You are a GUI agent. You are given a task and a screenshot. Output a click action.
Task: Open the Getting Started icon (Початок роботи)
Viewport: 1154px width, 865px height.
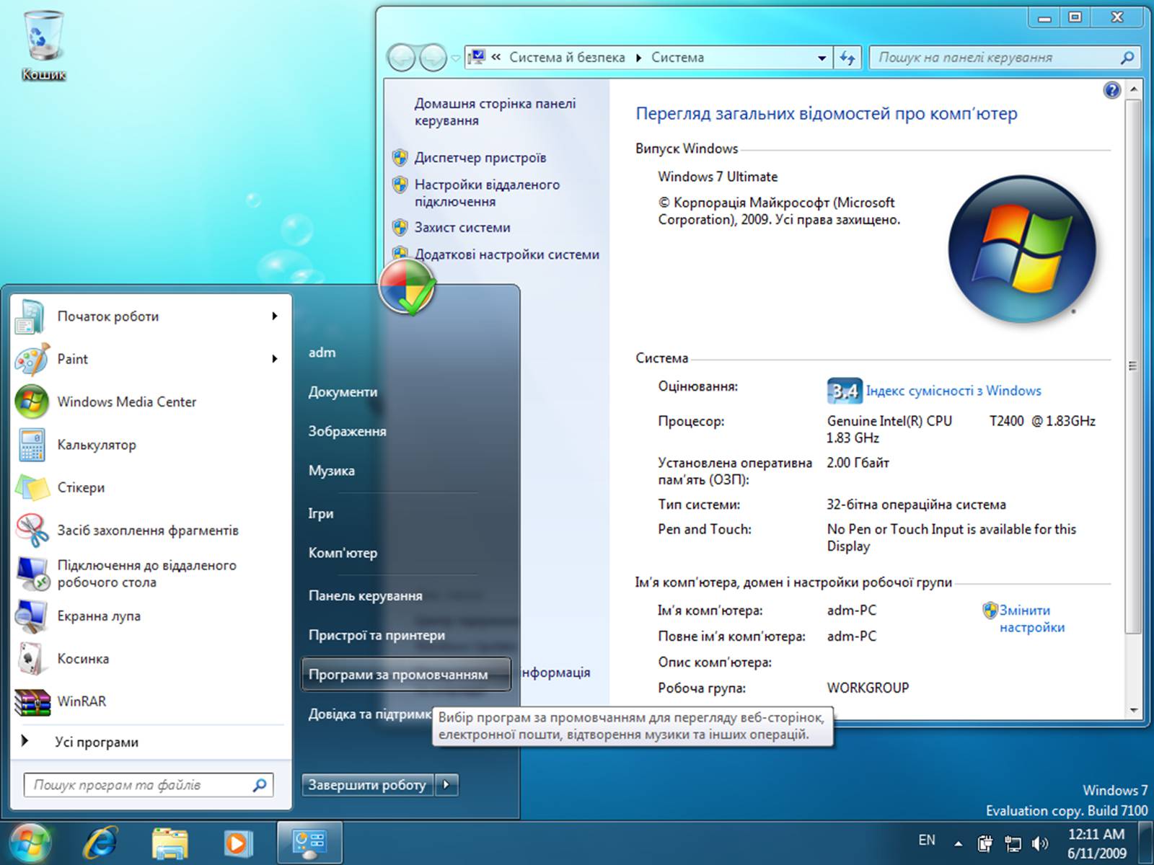(x=31, y=316)
